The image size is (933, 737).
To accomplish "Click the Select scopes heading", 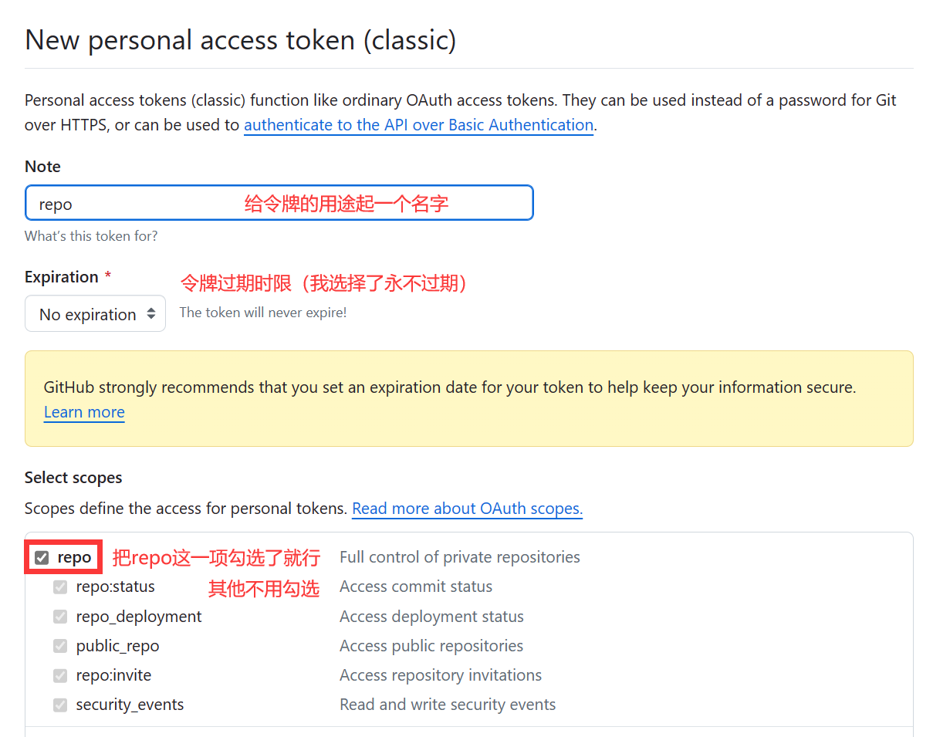I will click(x=73, y=478).
